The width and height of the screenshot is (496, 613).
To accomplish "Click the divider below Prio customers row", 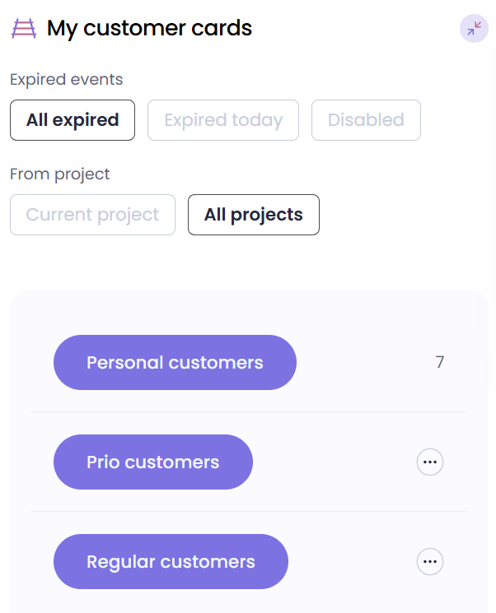I will pyautogui.click(x=248, y=511).
